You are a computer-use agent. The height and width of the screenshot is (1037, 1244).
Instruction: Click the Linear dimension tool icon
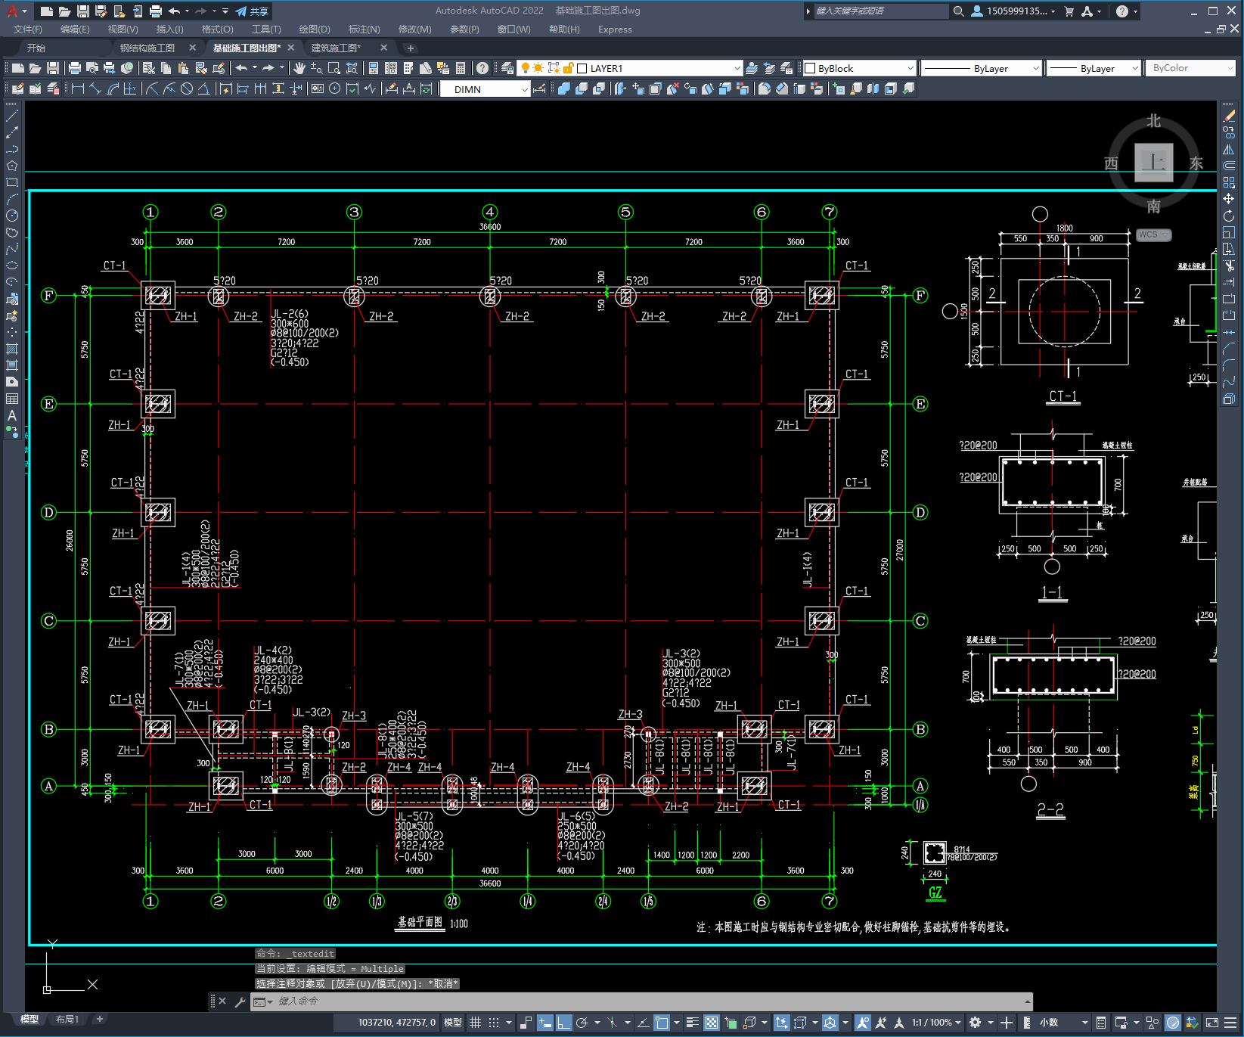point(77,88)
